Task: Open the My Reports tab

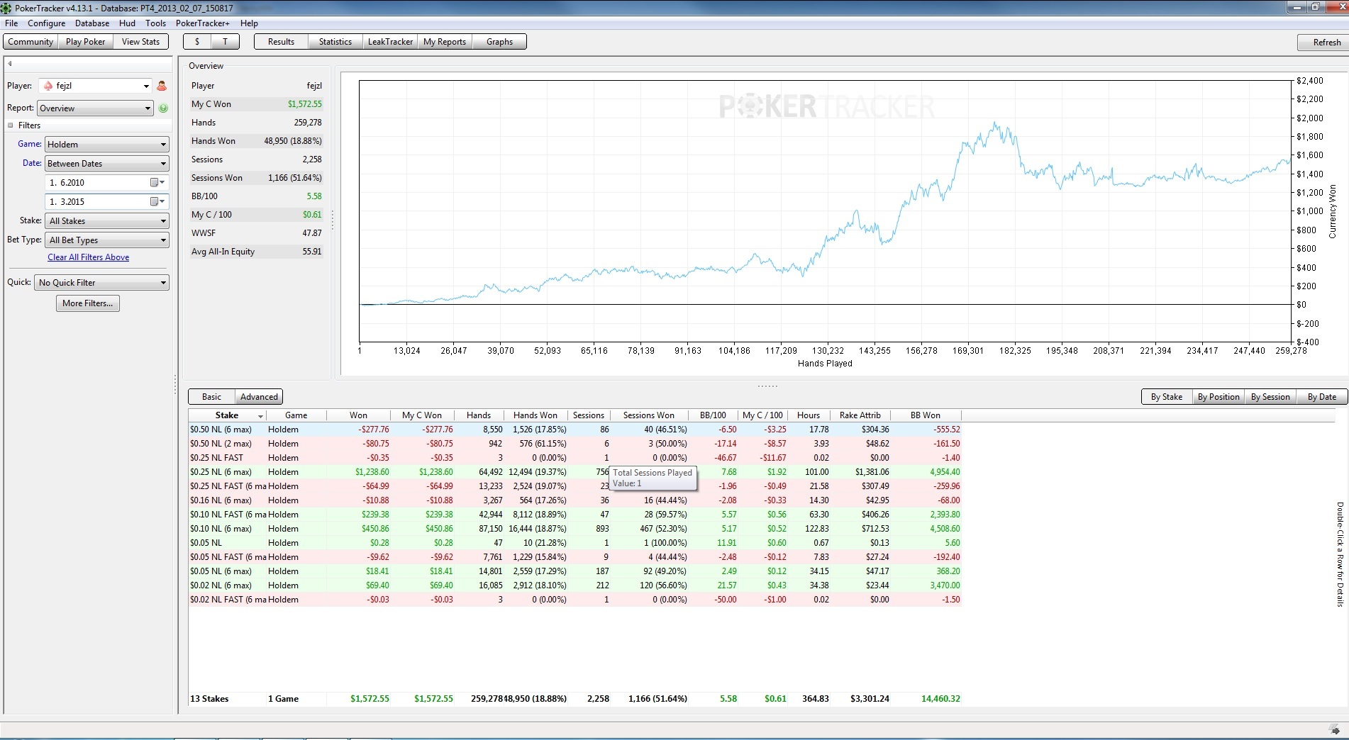Action: (445, 42)
